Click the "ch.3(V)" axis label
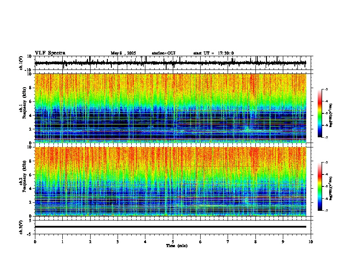Image resolution: width=350 pixels, height=271 pixels. 21,227
